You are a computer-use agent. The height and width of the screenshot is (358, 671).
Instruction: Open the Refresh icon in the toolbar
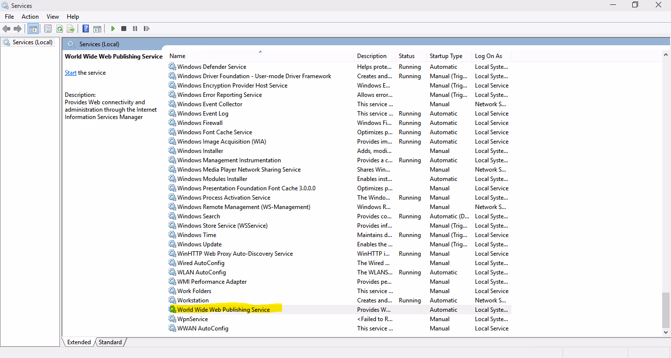[x=59, y=28]
